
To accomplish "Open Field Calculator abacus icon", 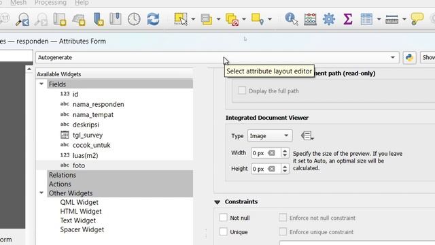I will (310, 20).
